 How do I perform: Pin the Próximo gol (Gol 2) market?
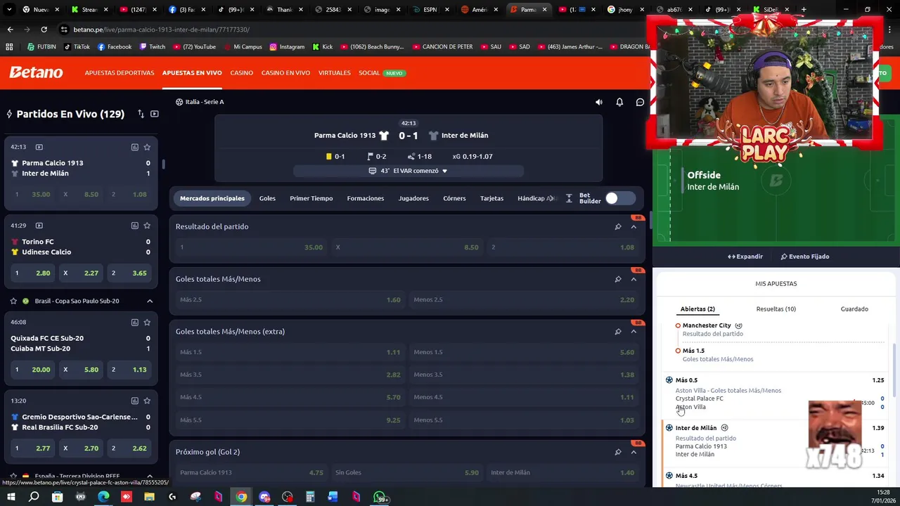pos(618,452)
